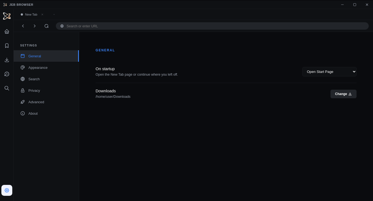Viewport: 373px width, 201px height.
Task: Click inside the URL search field
Action: 191,26
